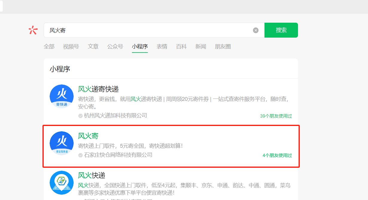Click company name 石家庄快仓网络科技有限公司
The width and height of the screenshot is (368, 200).
click(x=118, y=155)
